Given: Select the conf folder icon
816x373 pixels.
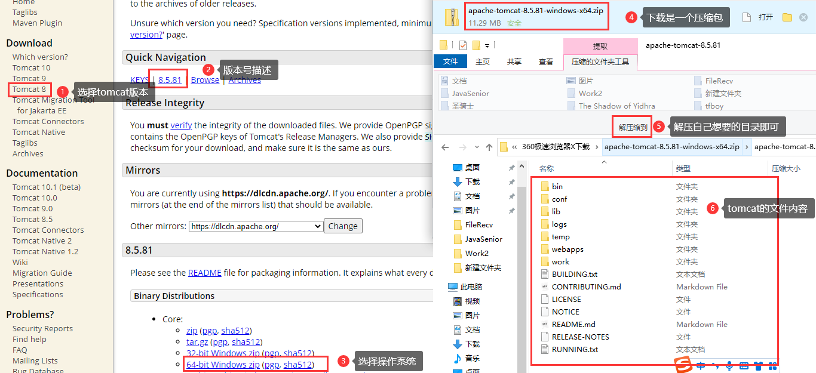Looking at the screenshot, I should (545, 199).
